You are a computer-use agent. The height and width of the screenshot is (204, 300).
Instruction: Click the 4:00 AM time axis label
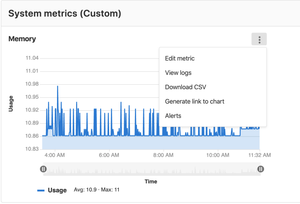55,155
